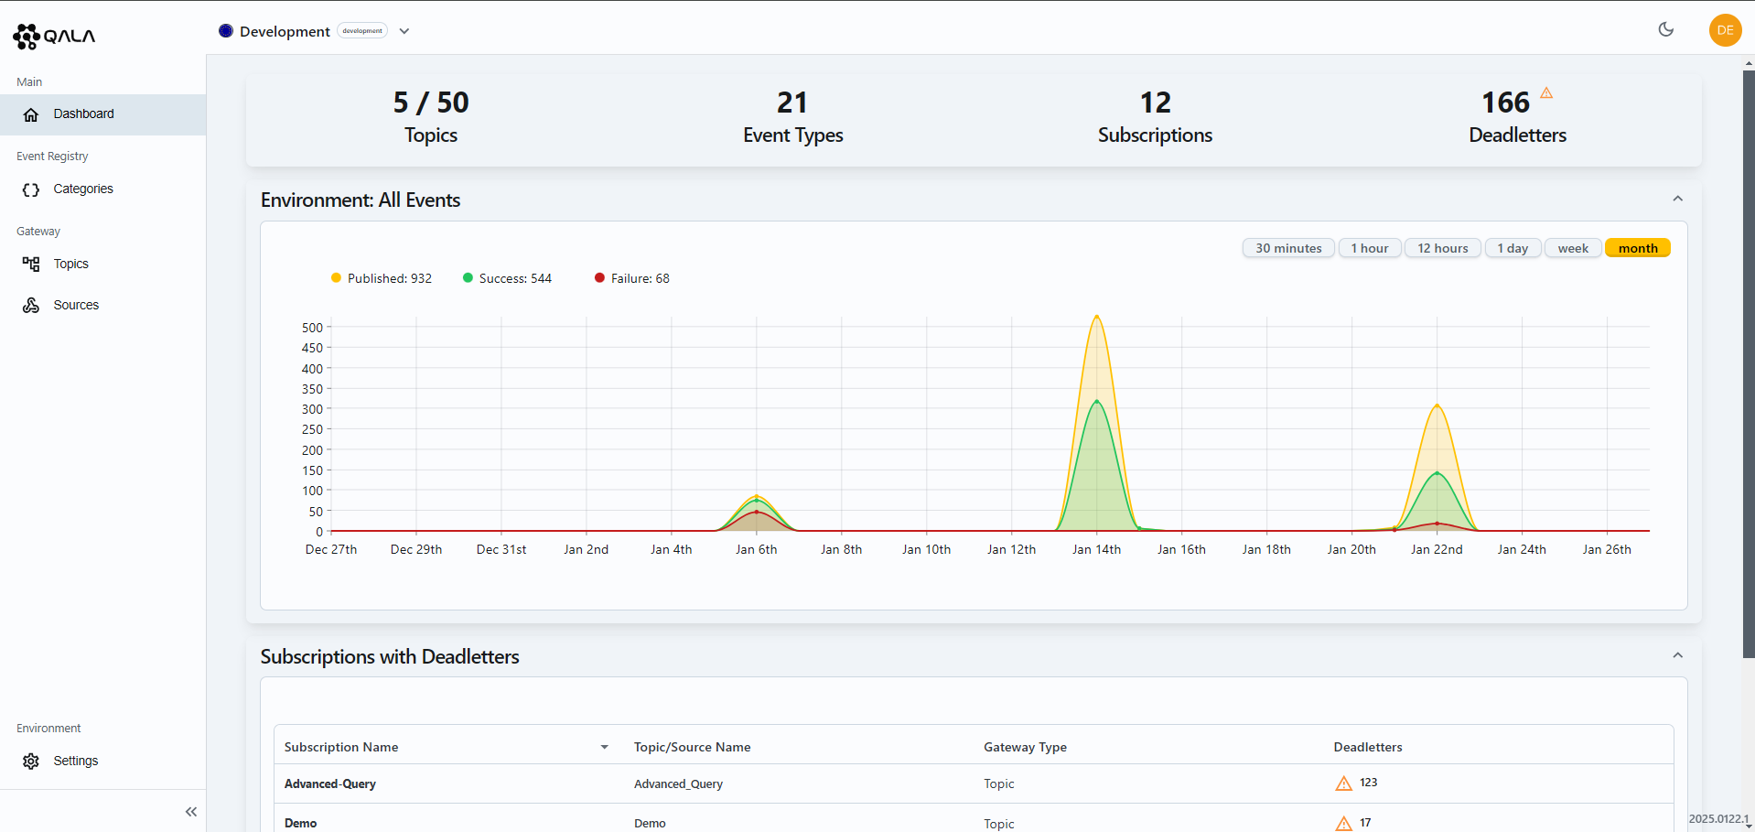Click warning icon beside 17 deadletters

coord(1343,824)
